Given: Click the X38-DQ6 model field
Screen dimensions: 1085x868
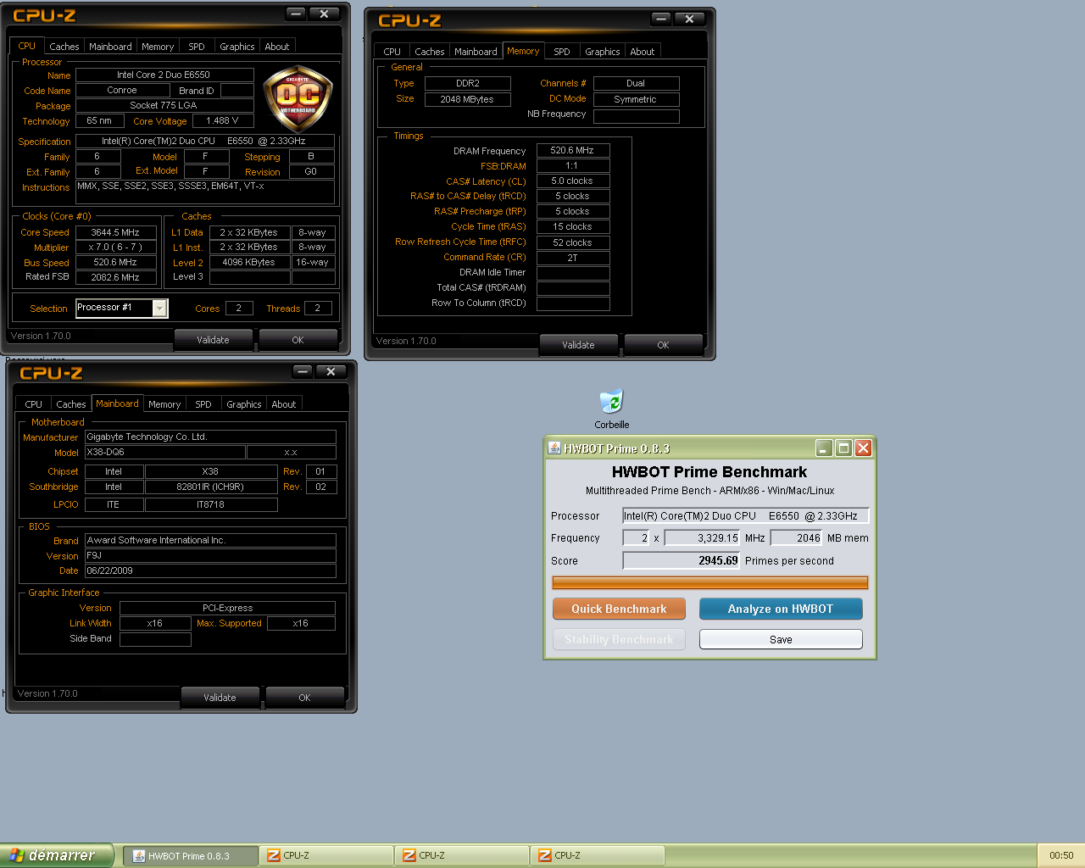Looking at the screenshot, I should click(x=164, y=452).
